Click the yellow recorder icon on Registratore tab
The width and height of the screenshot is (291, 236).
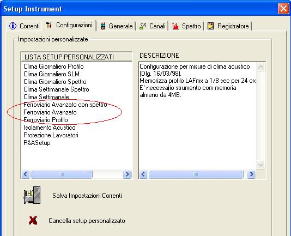(211, 26)
